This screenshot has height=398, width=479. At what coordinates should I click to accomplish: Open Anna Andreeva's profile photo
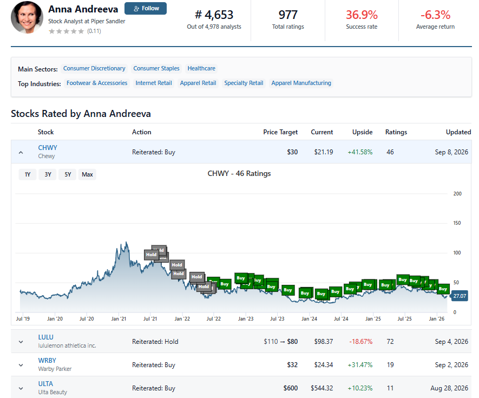(x=27, y=17)
